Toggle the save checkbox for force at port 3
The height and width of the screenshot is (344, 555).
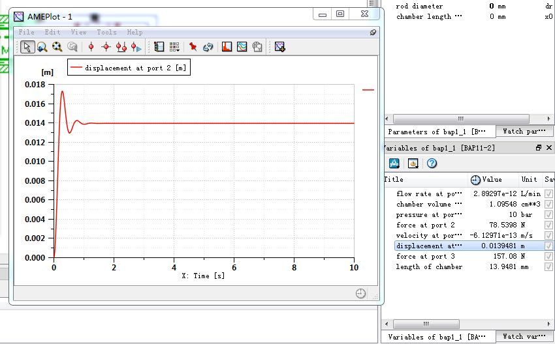(548, 257)
